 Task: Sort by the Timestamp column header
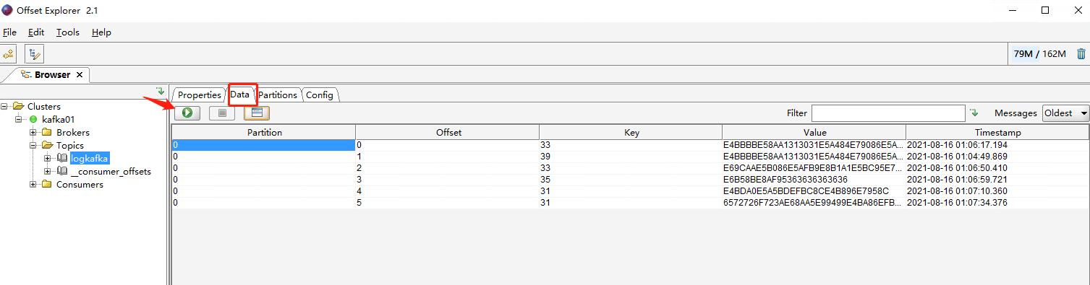(x=997, y=133)
